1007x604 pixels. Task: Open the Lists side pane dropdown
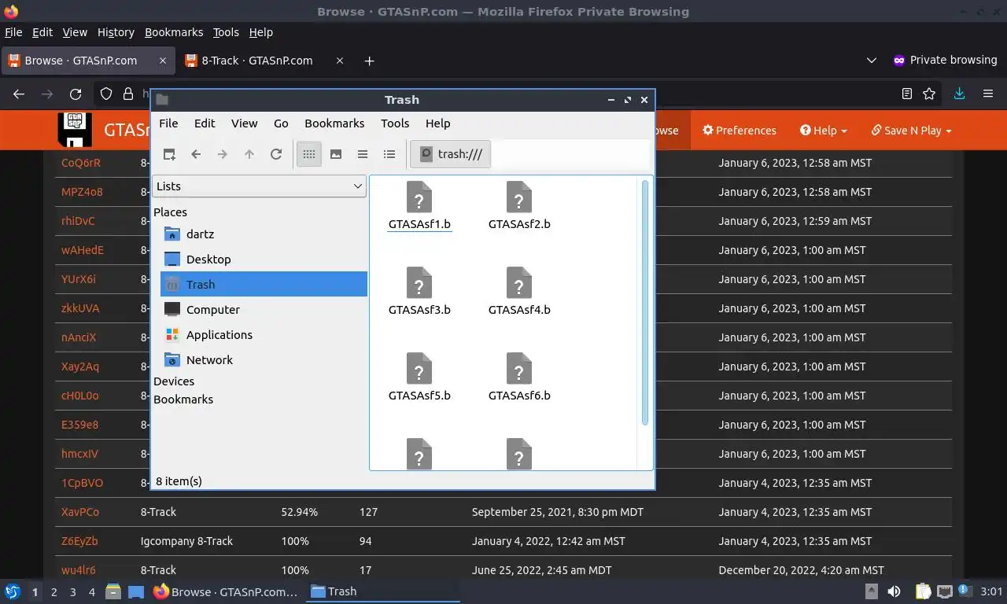(x=259, y=186)
